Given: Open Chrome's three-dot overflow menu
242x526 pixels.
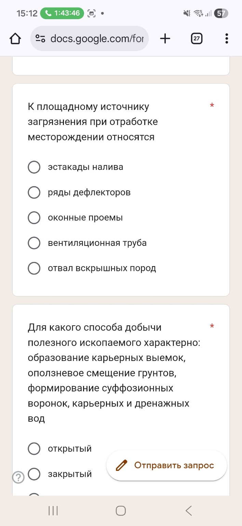Looking at the screenshot, I should (x=226, y=38).
